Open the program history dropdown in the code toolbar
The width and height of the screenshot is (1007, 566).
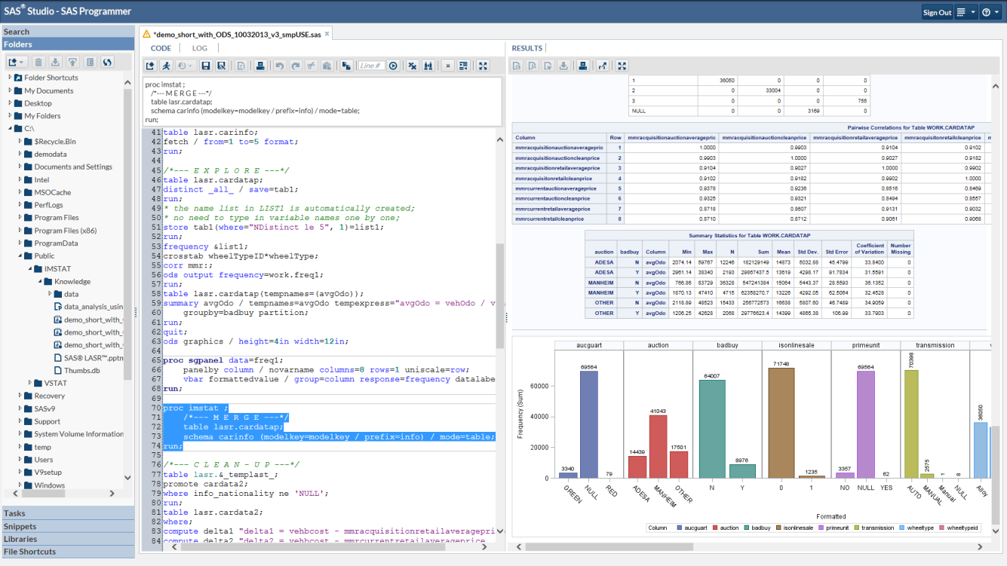(185, 66)
